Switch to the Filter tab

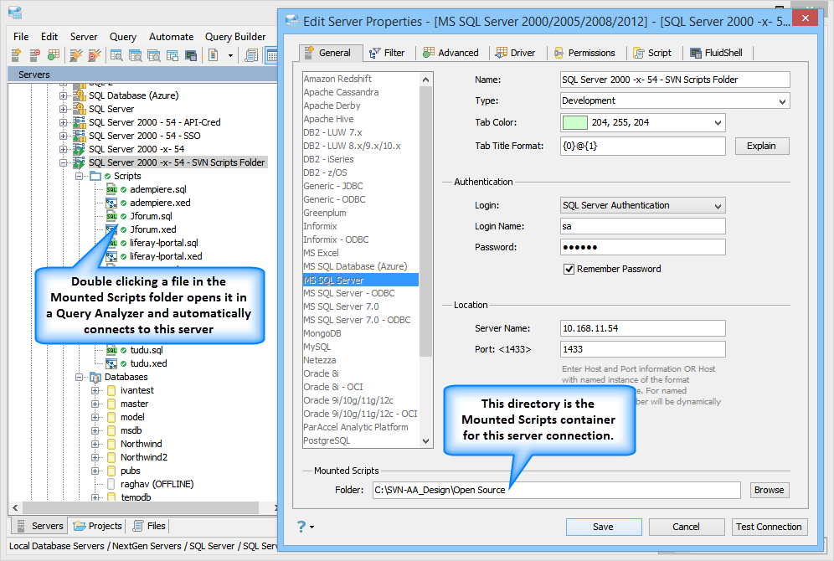[387, 53]
